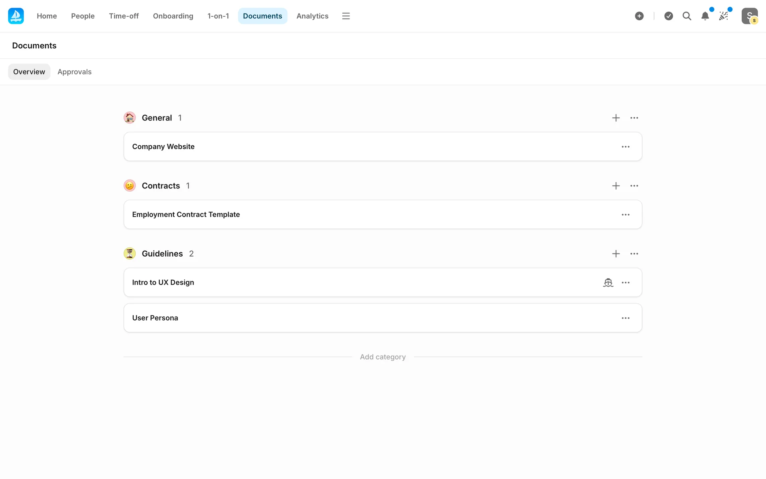Open the Contracts category options menu
The width and height of the screenshot is (766, 479).
[634, 186]
